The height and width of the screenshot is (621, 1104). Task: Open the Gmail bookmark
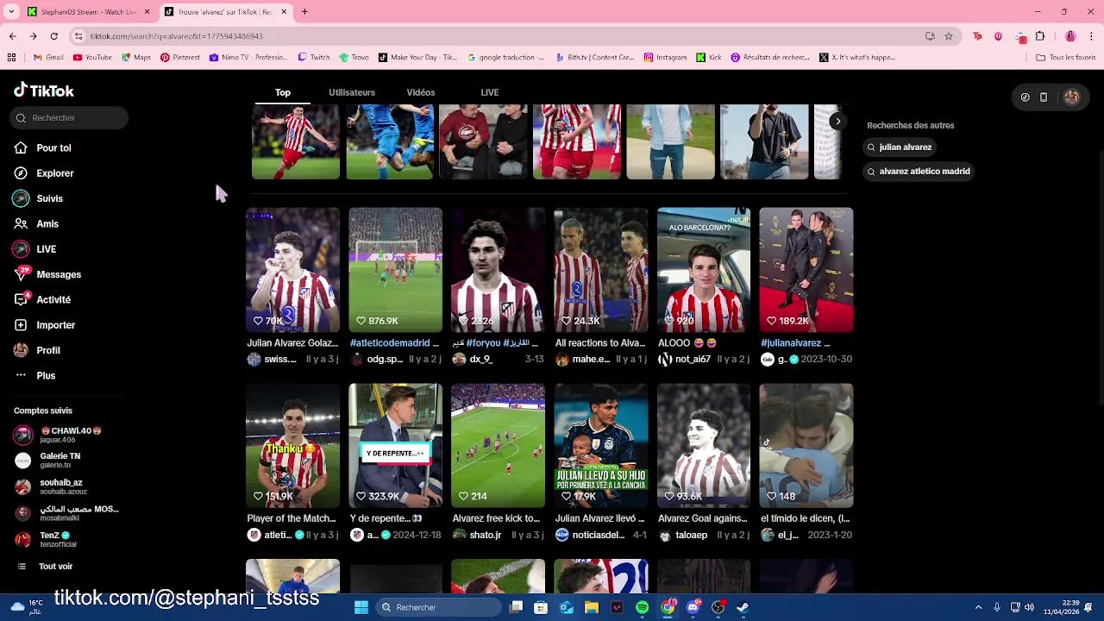[x=48, y=58]
